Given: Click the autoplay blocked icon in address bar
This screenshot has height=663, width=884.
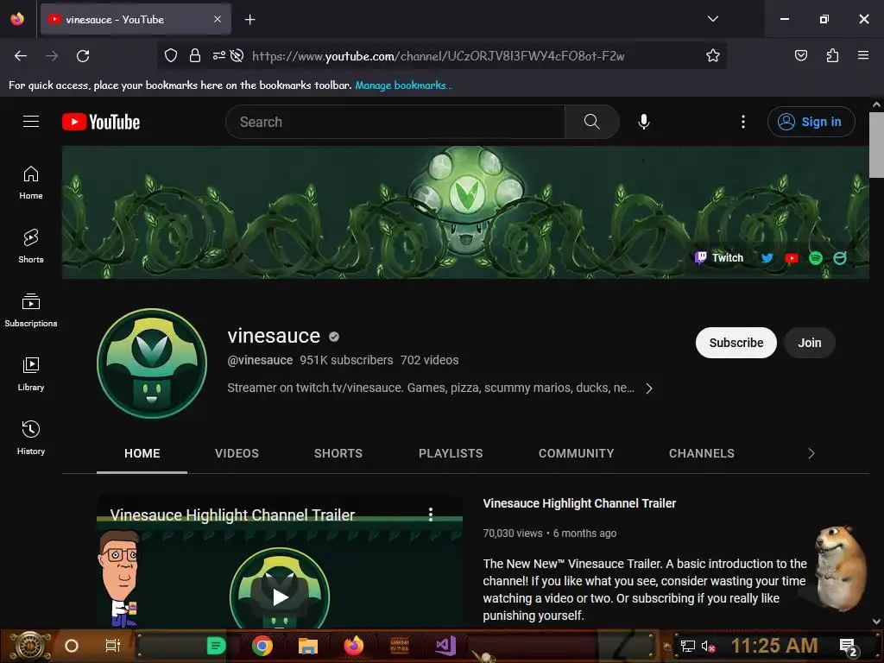Looking at the screenshot, I should [237, 55].
